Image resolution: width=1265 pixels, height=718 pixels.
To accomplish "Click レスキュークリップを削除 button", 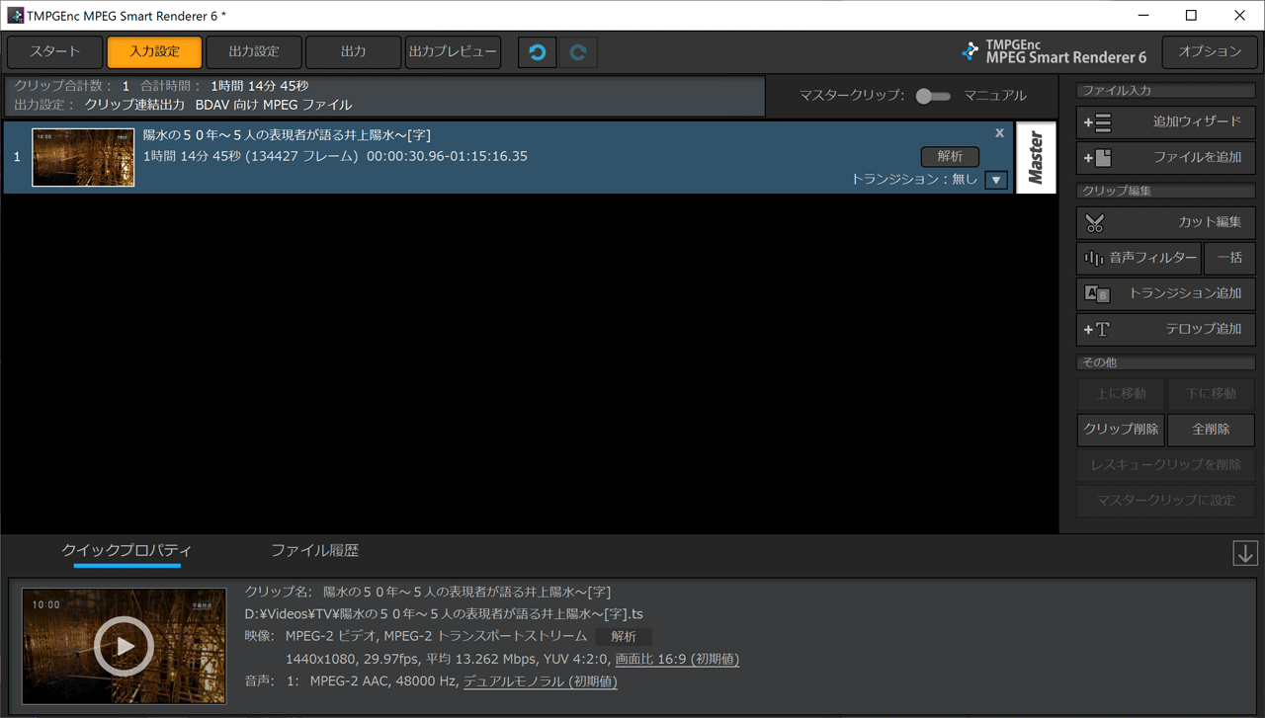I will [x=1165, y=465].
